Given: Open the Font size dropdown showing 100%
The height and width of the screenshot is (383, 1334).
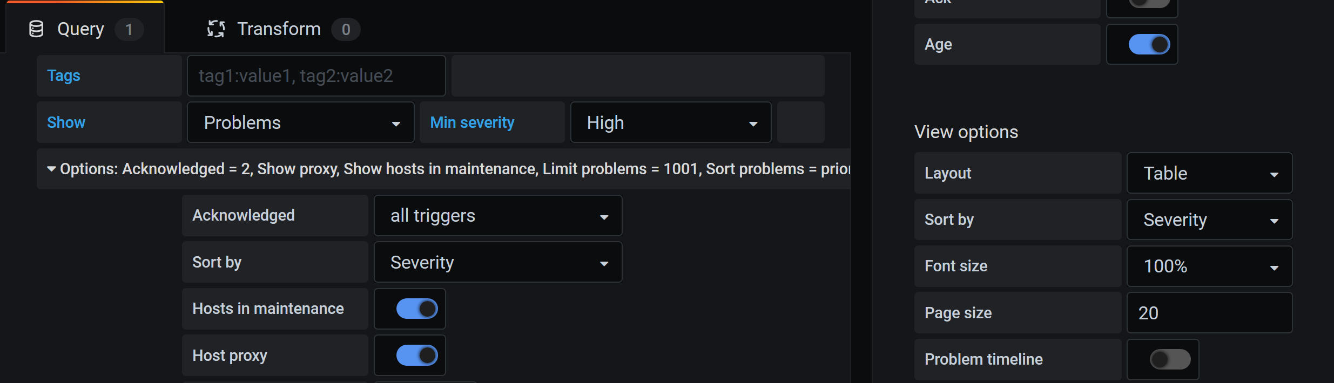Looking at the screenshot, I should point(1209,266).
